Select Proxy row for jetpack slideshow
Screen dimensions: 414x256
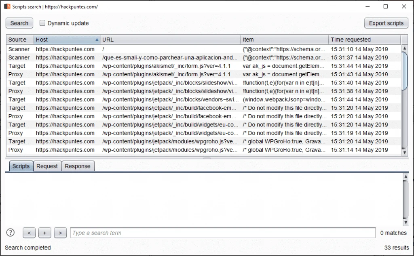204,91
